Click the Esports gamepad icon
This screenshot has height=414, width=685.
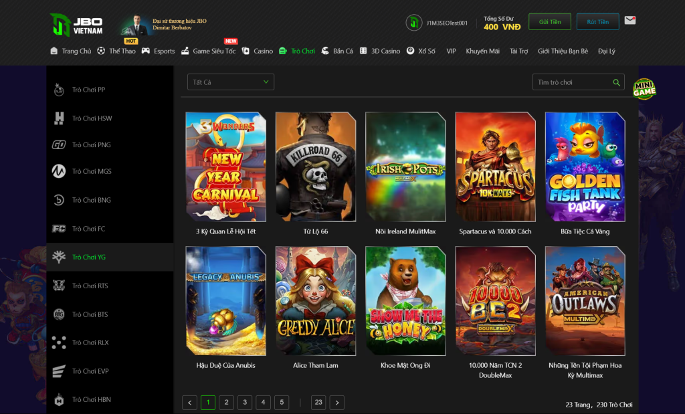(145, 51)
